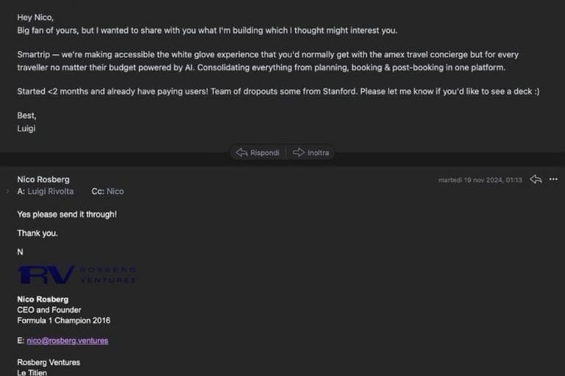
Task: Click bold Nico Rosberg name in signature
Action: [43, 300]
